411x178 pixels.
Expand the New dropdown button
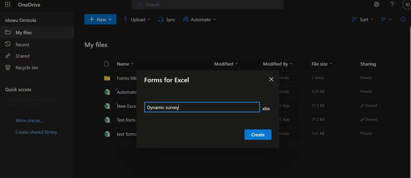tap(100, 19)
